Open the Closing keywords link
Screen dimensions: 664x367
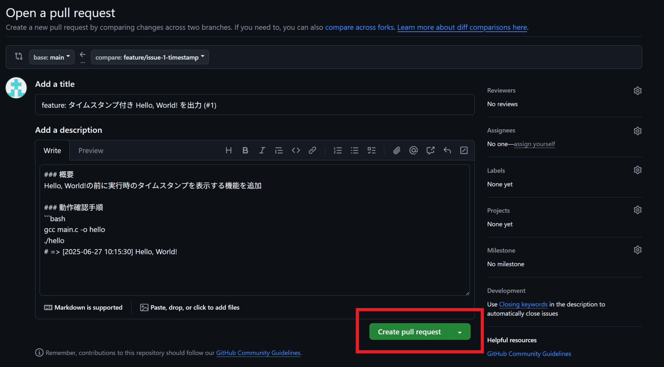pos(523,304)
